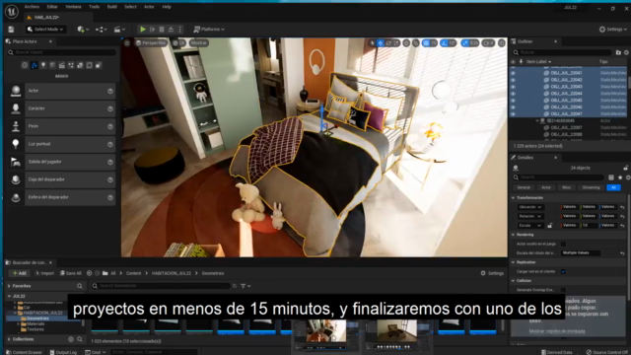This screenshot has height=355, width=631.
Task: Sort Outliner by the Item Label column
Action: pyautogui.click(x=538, y=61)
